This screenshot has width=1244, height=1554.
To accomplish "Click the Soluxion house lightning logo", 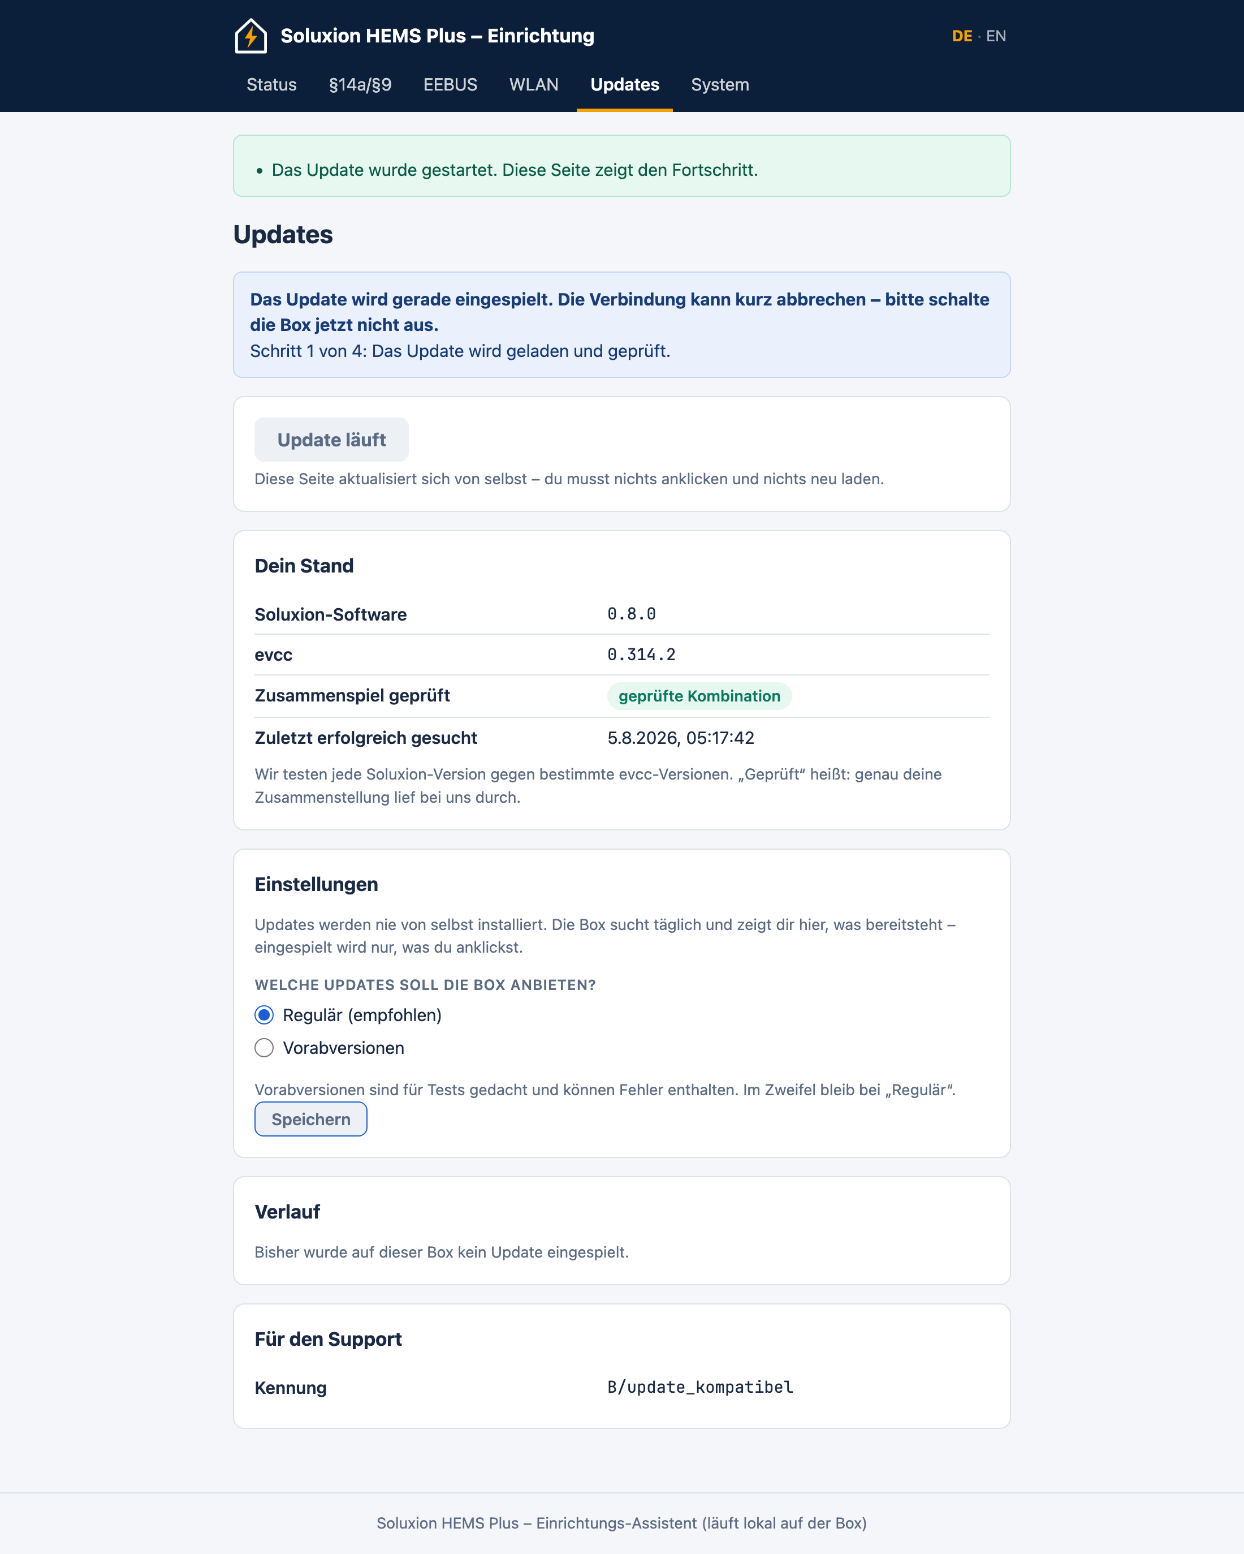I will click(x=250, y=36).
